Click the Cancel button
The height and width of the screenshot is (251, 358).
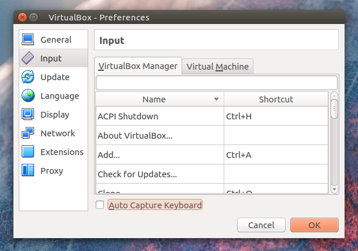(261, 225)
